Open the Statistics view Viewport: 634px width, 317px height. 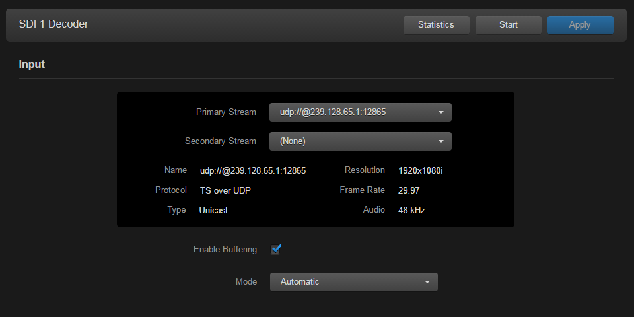coord(436,25)
